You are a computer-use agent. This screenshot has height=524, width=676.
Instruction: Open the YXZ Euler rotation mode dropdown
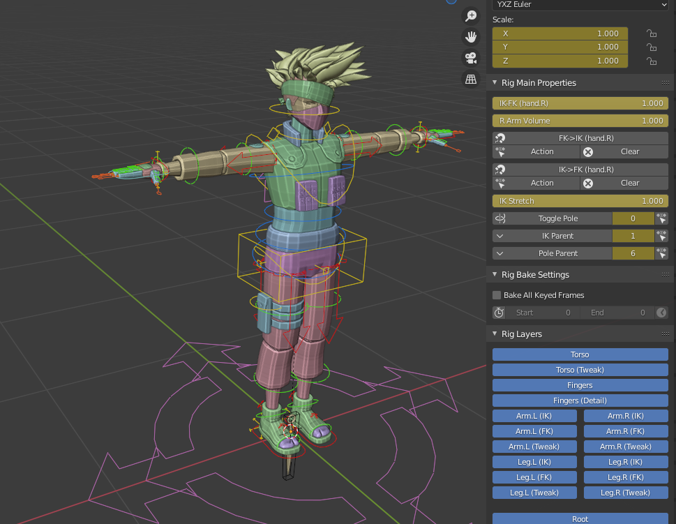[x=579, y=6]
